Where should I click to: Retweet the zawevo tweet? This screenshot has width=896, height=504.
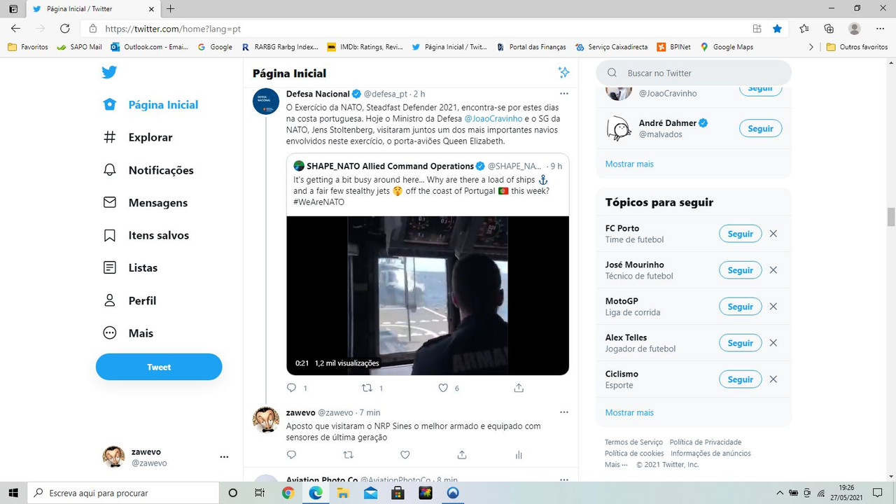click(348, 455)
